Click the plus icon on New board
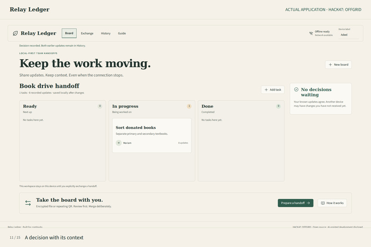 click(x=330, y=64)
